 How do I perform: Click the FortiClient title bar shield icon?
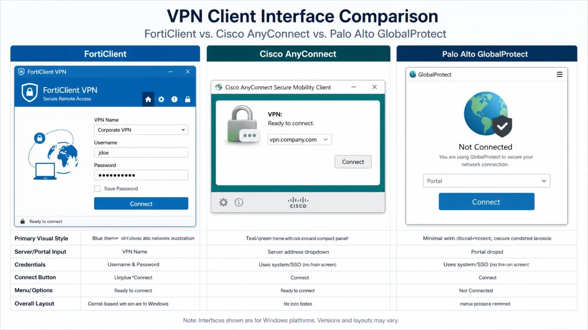(21, 72)
